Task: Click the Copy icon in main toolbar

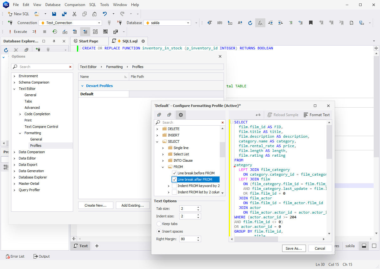Action: coord(85,14)
